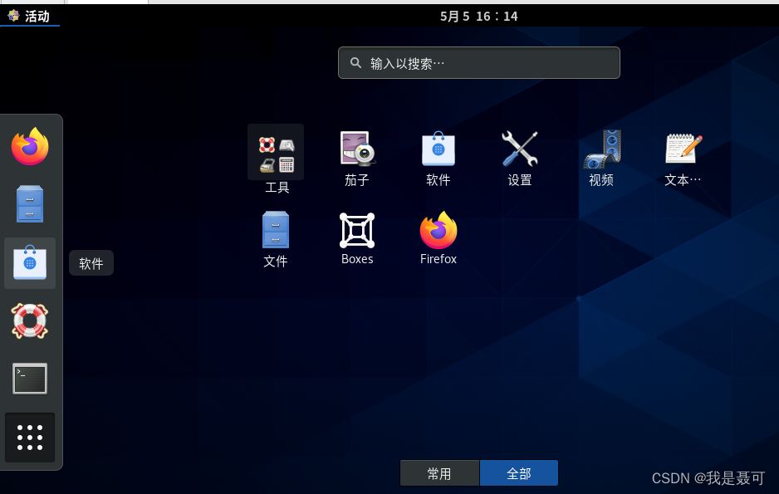
Task: Click the search input field
Action: [478, 62]
